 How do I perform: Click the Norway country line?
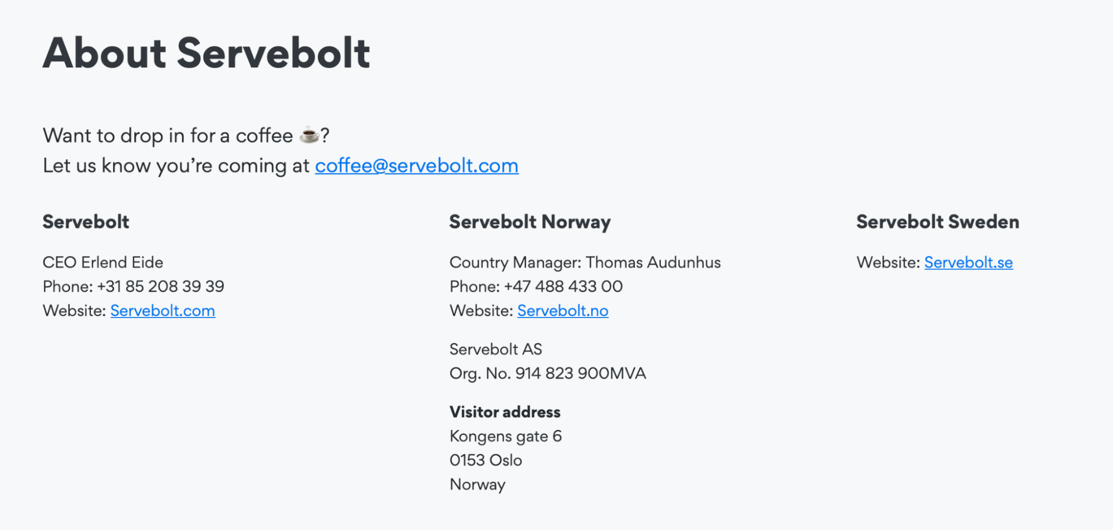pos(478,484)
